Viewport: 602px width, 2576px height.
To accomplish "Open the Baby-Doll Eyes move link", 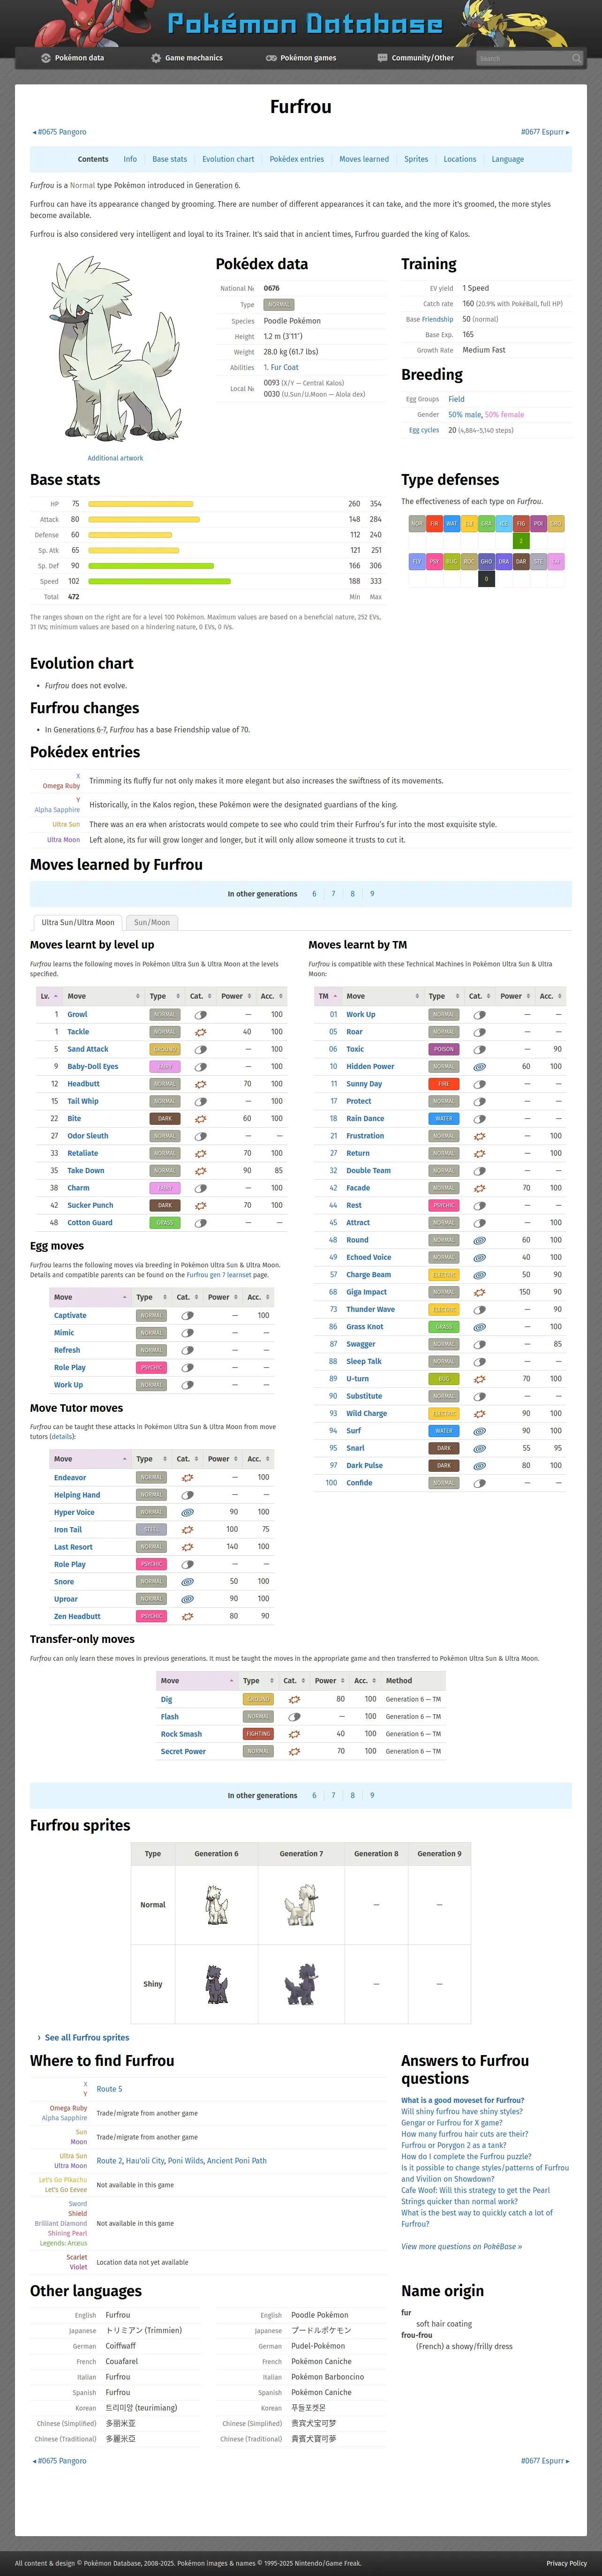I will pos(93,1067).
